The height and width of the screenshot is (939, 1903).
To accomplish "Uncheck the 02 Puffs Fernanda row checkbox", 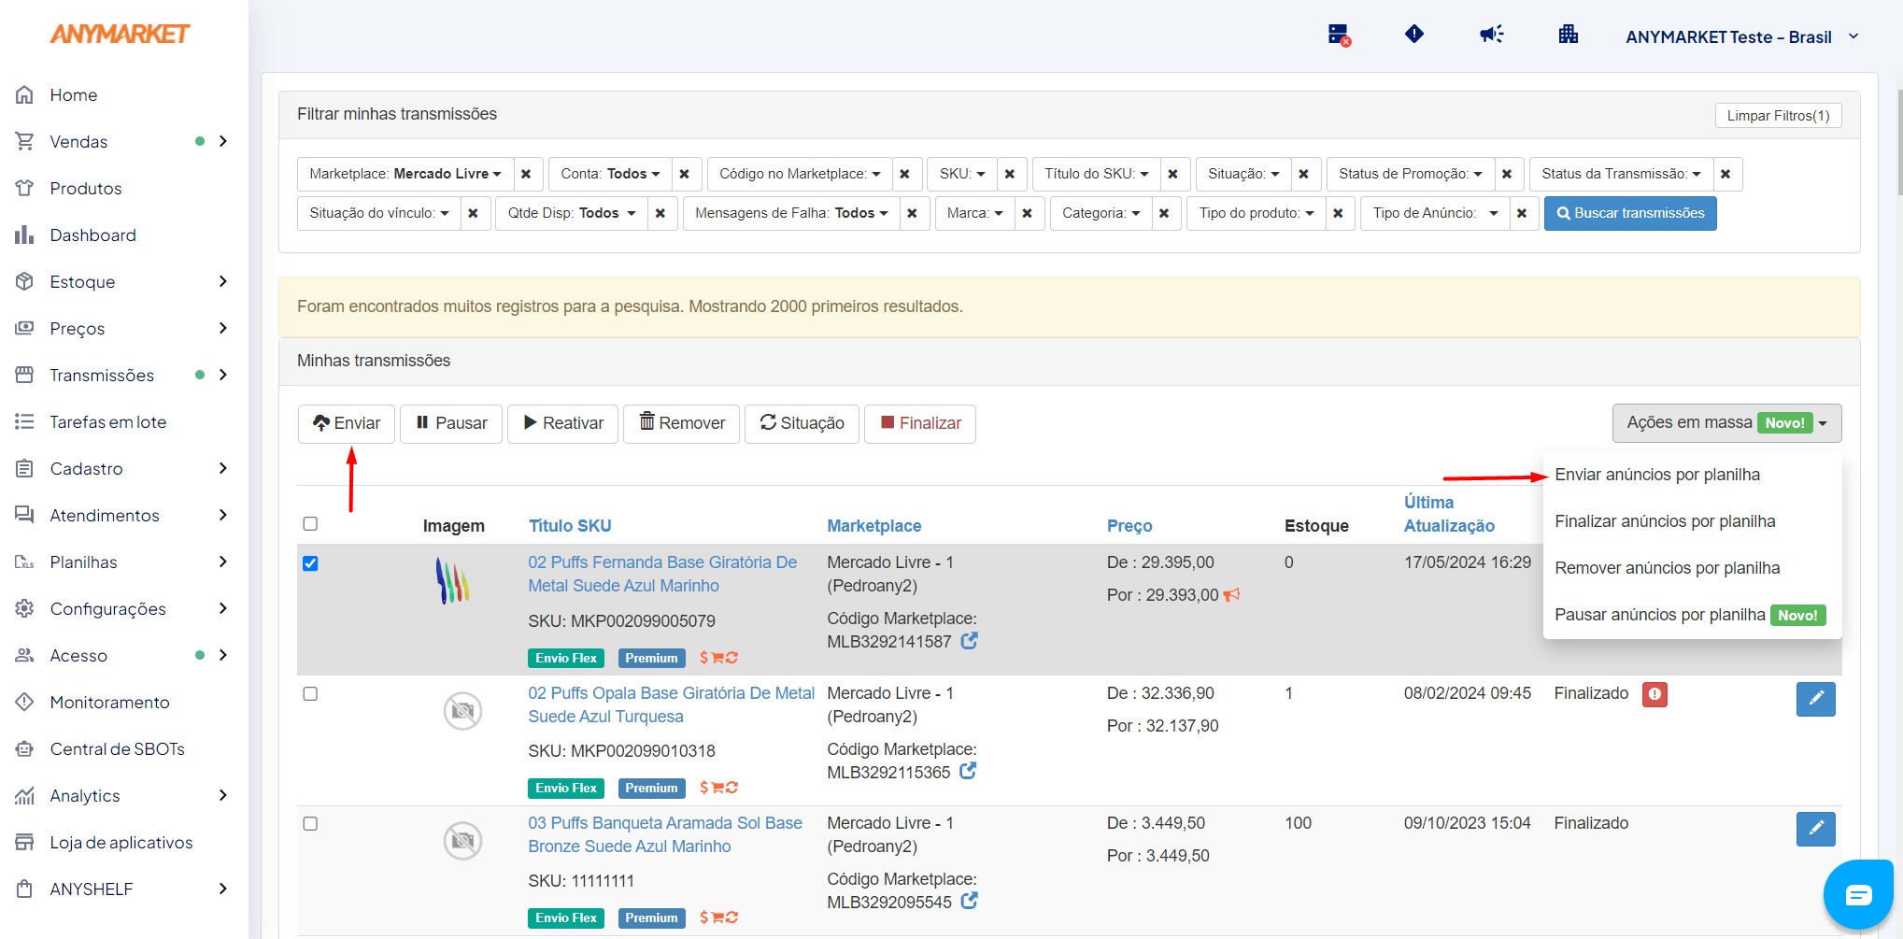I will 310,563.
